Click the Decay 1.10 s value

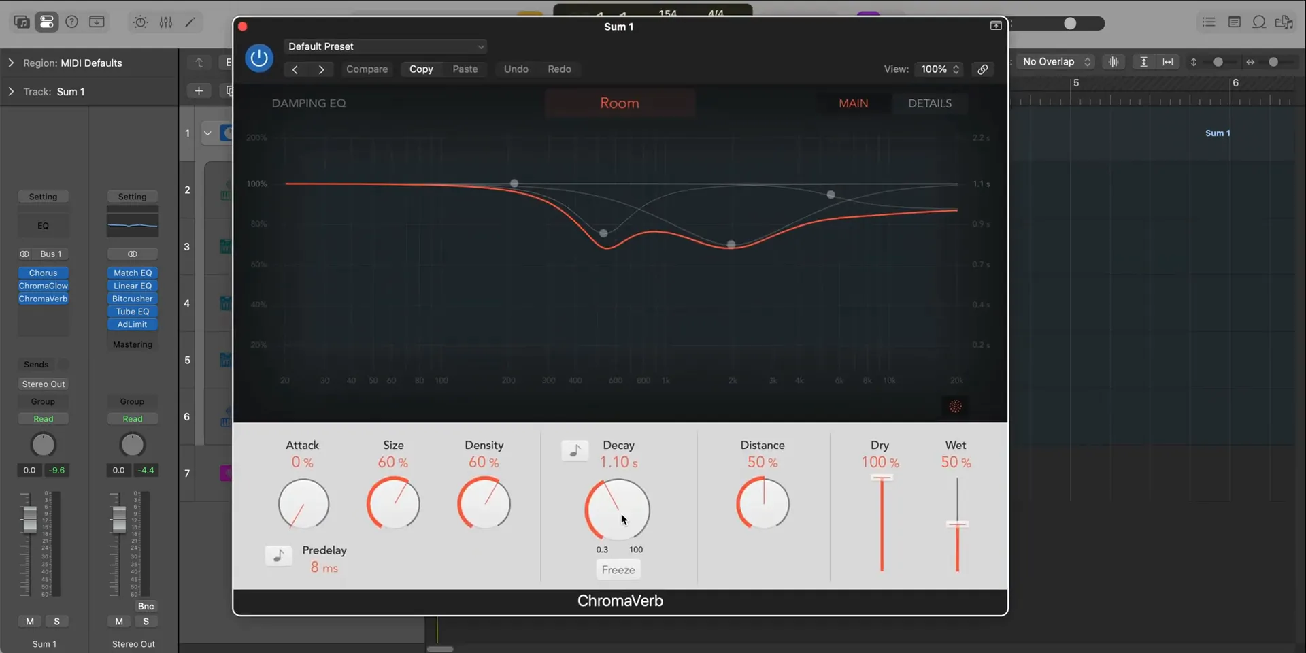[618, 463]
